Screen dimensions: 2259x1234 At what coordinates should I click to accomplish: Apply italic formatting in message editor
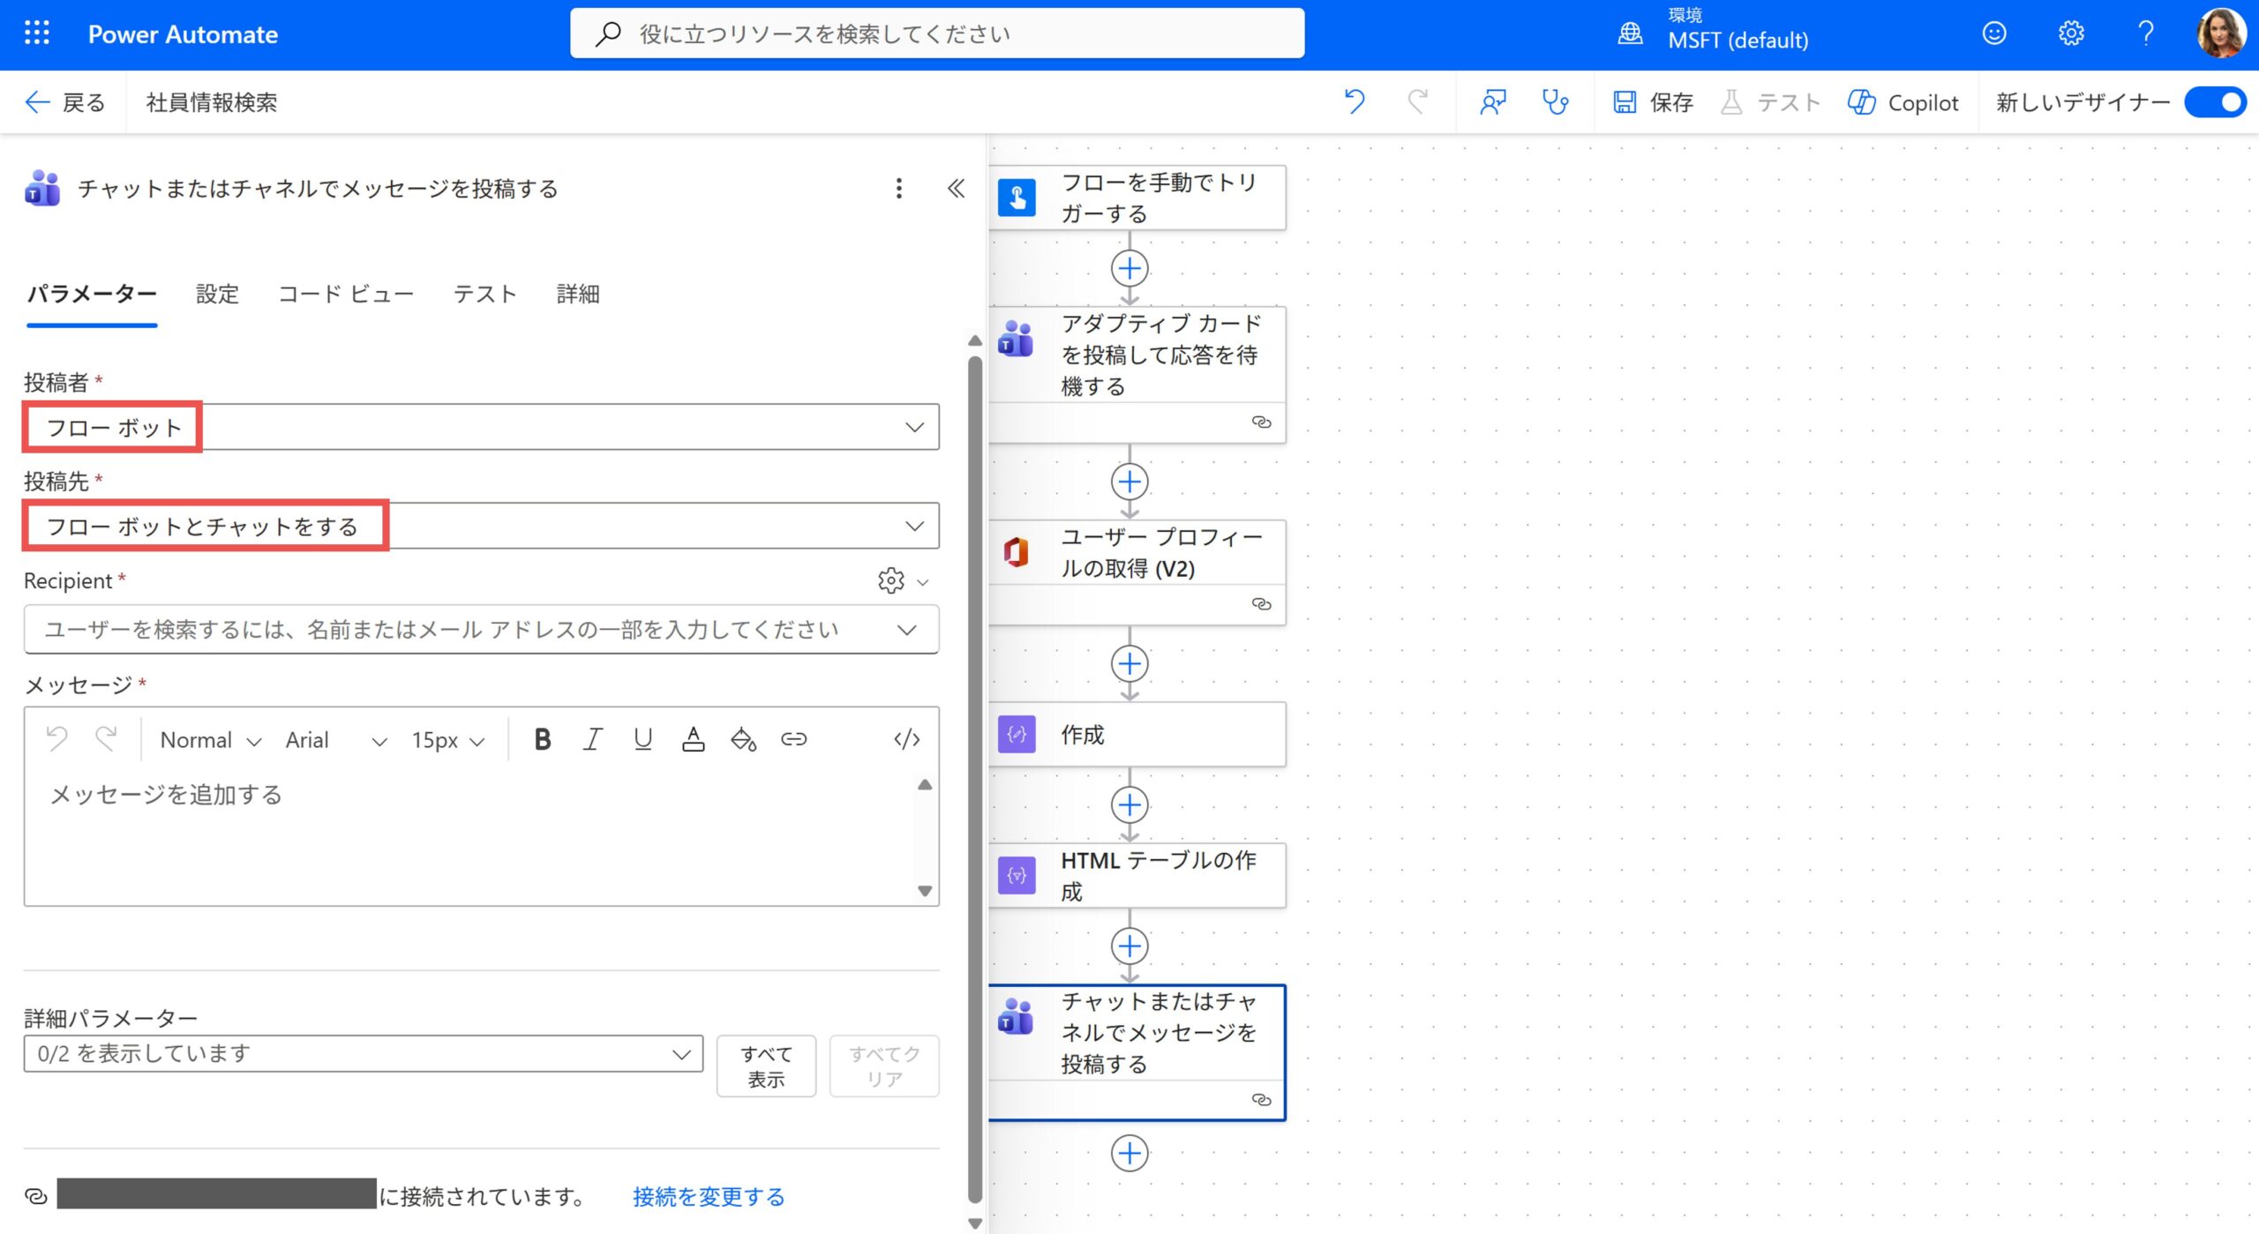592,739
